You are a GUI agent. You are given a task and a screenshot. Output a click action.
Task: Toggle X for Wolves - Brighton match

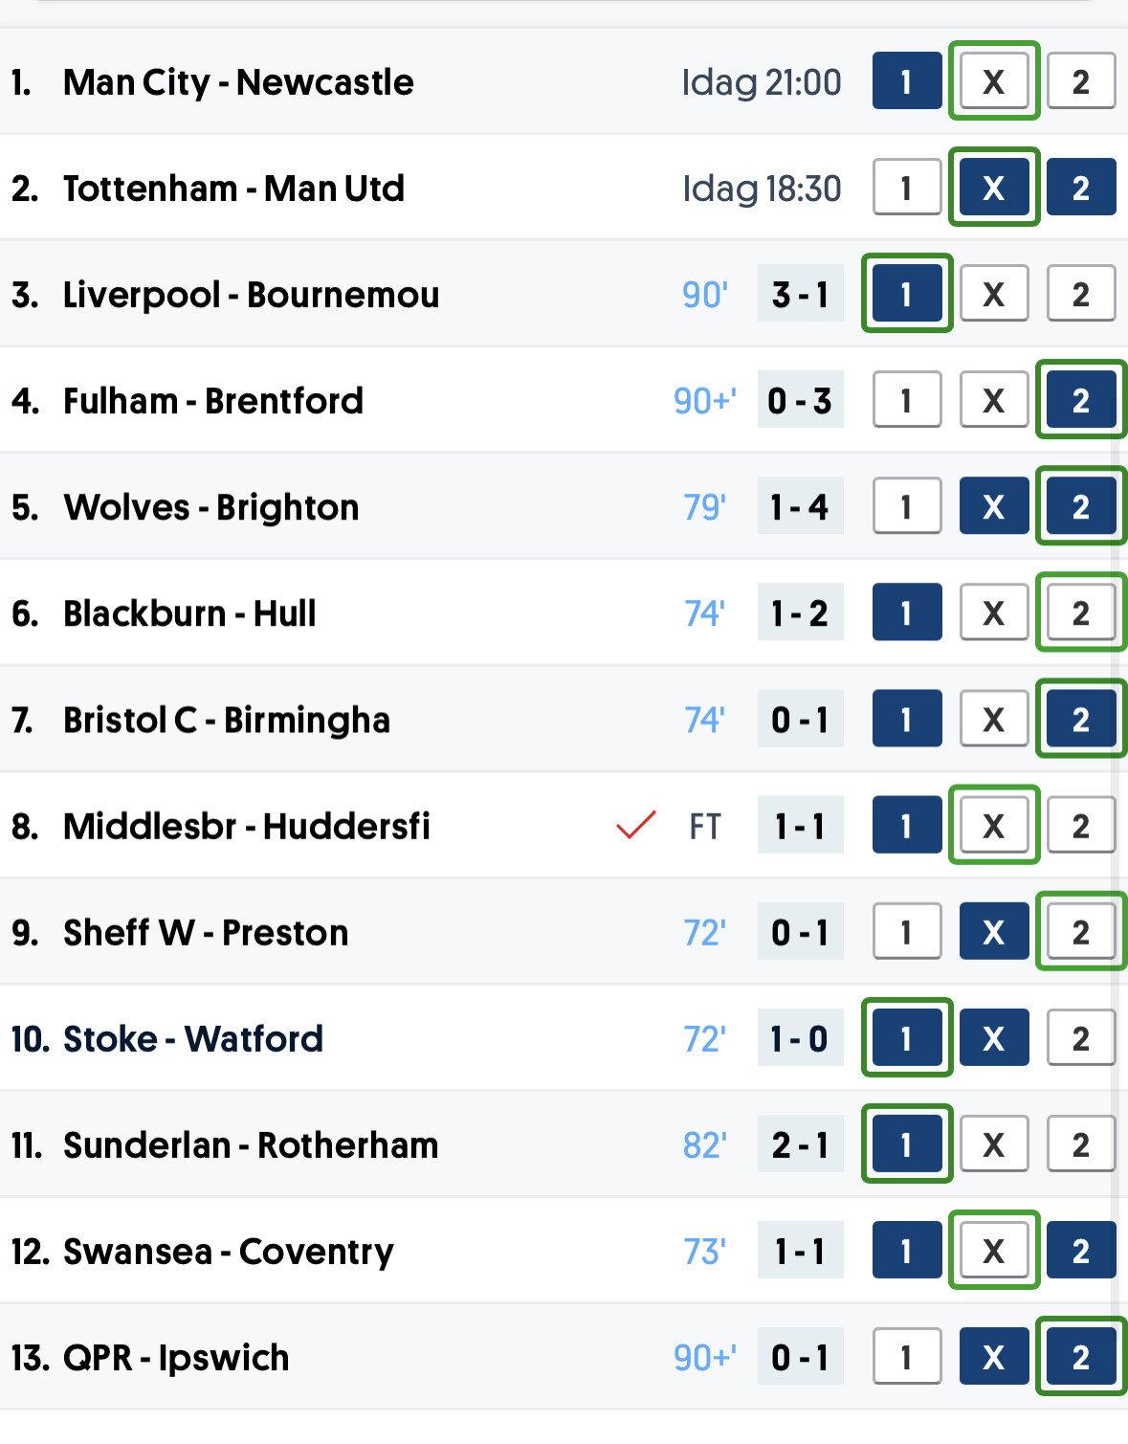click(x=994, y=506)
